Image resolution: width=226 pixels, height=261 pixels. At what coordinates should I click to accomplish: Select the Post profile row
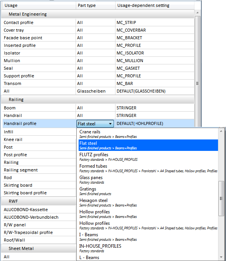[x=39, y=155]
